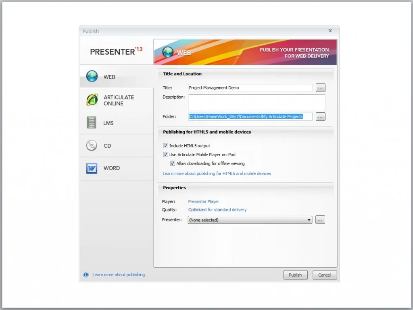The image size is (413, 310).
Task: Open the LMS publish tab label
Action: coord(108,123)
